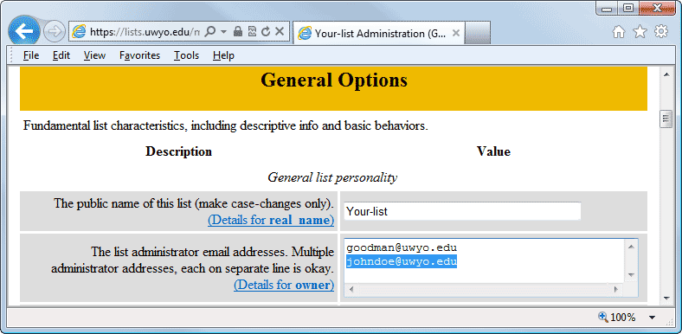Click the Internet Explorer icon in address bar
Viewport: 682px width, 334px height.
click(79, 31)
